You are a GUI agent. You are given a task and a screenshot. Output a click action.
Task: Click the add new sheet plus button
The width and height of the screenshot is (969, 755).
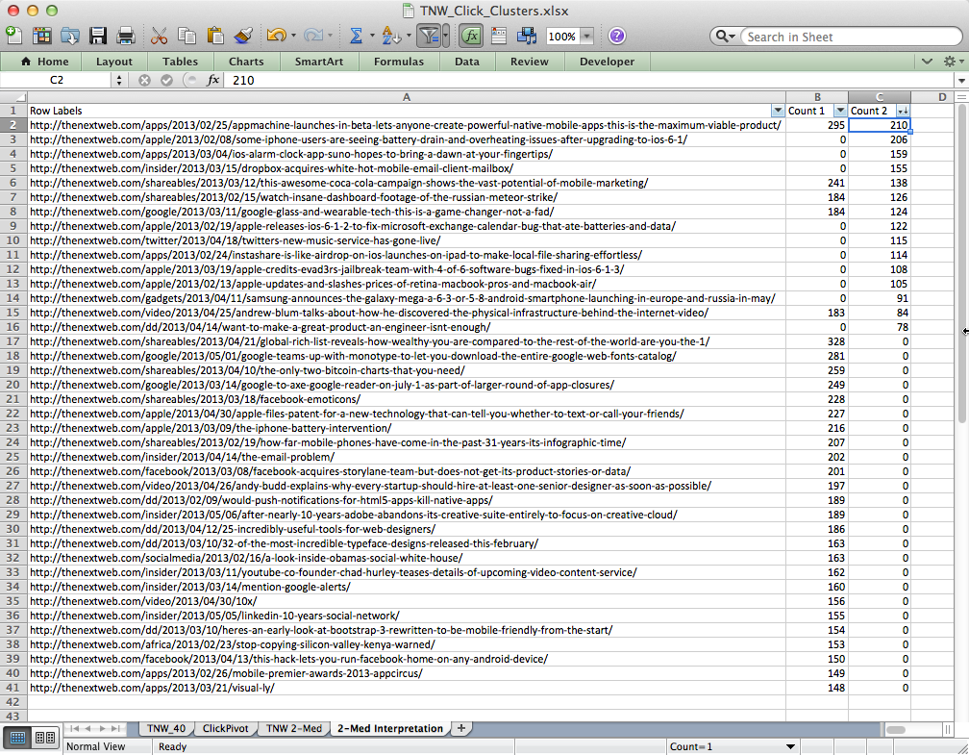(461, 728)
